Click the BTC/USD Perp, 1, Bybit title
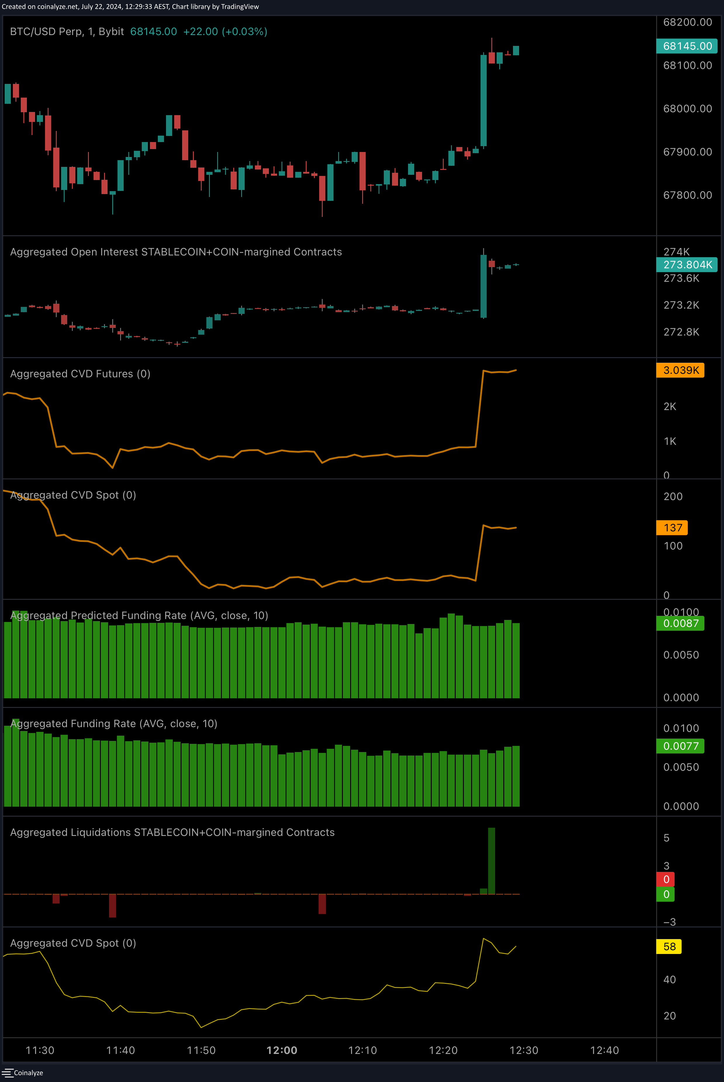This screenshot has width=724, height=1082. [67, 31]
